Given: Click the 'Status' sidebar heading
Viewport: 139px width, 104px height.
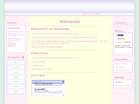Looking at the screenshot, I should (x=118, y=31).
